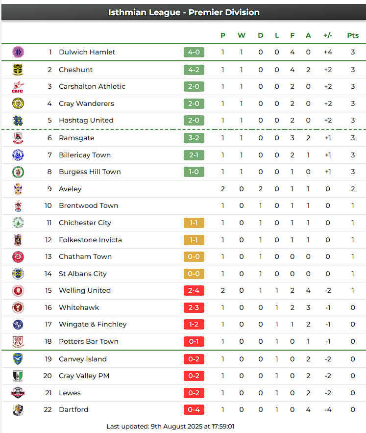Open the Ramsgate team link
366x433 pixels.
click(76, 138)
